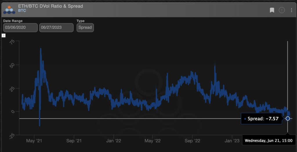Expand the small arrow panel toggle
The width and height of the screenshot is (297, 152).
pyautogui.click(x=4, y=35)
